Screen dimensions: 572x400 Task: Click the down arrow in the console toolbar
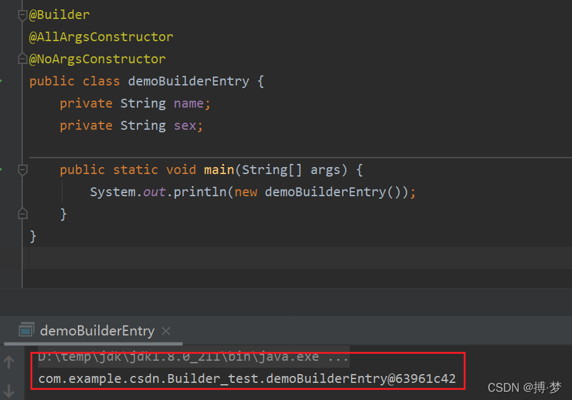[9, 391]
